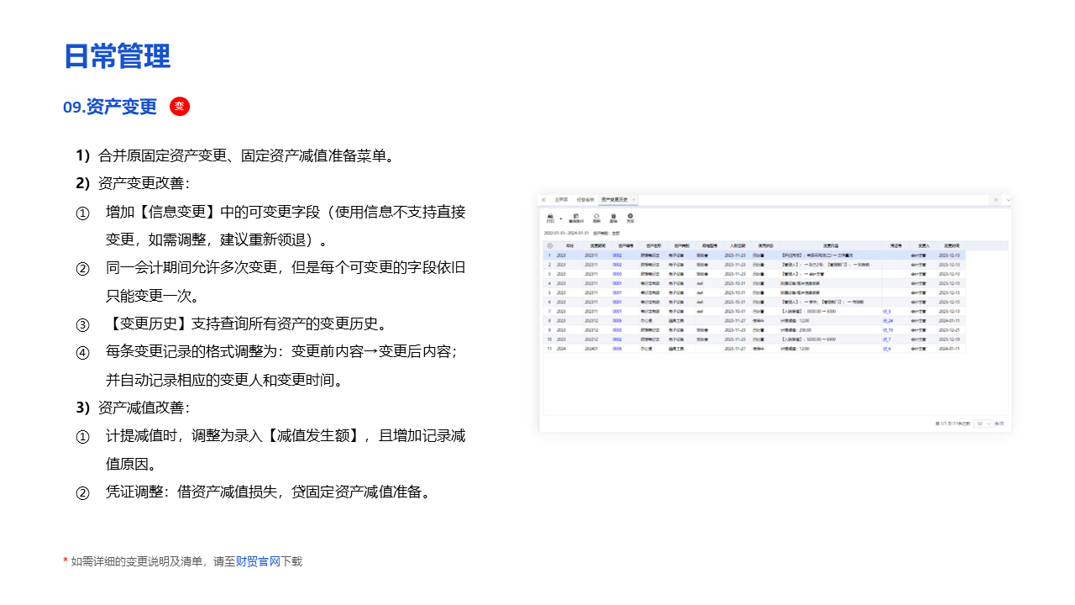1075x605 pixels.
Task: Click the 刷新 refresh icon
Action: [596, 217]
